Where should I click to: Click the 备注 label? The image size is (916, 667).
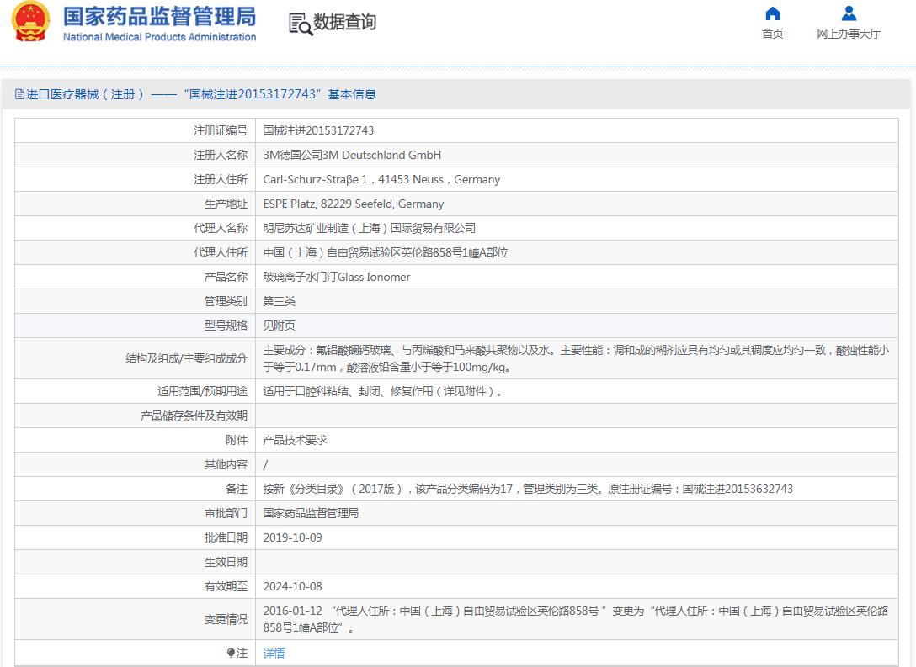[x=237, y=489]
